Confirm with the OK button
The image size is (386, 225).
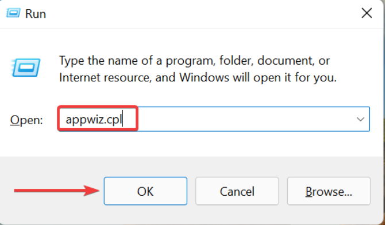pyautogui.click(x=145, y=191)
